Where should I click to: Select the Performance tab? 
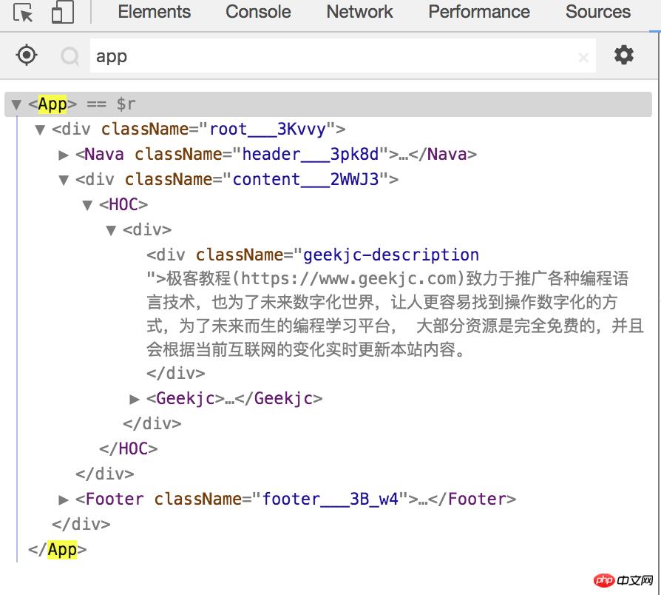(x=478, y=12)
